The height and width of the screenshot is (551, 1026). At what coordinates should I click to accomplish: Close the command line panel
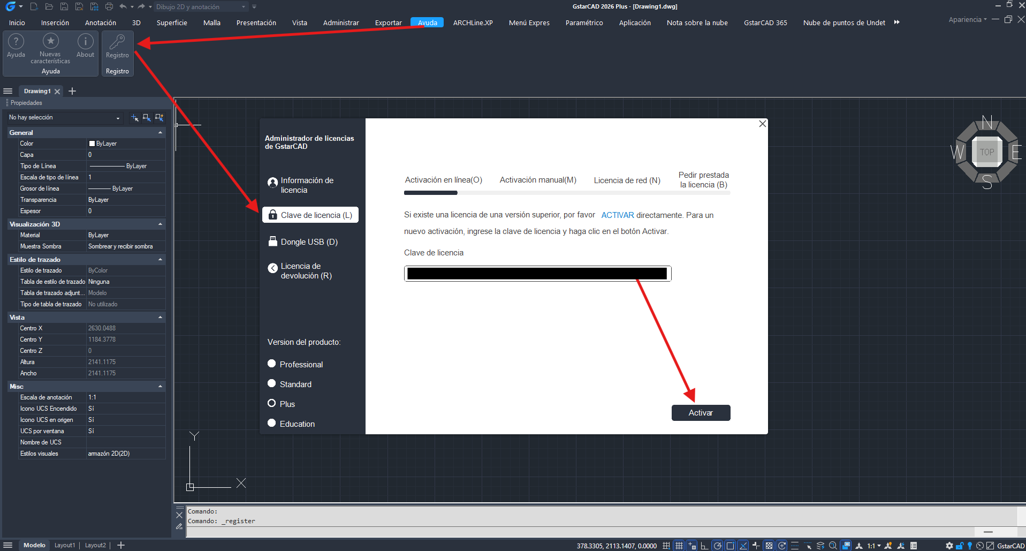[x=179, y=515]
